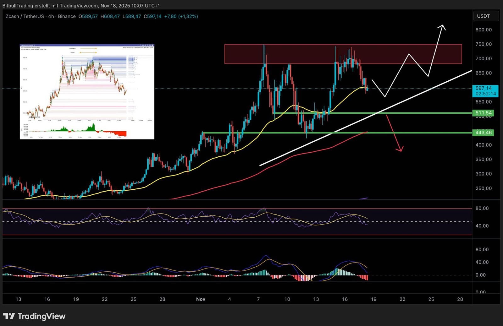Viewport: 503px width, 326px height.
Task: Click the 800,00 label on price axis
Action: [484, 30]
